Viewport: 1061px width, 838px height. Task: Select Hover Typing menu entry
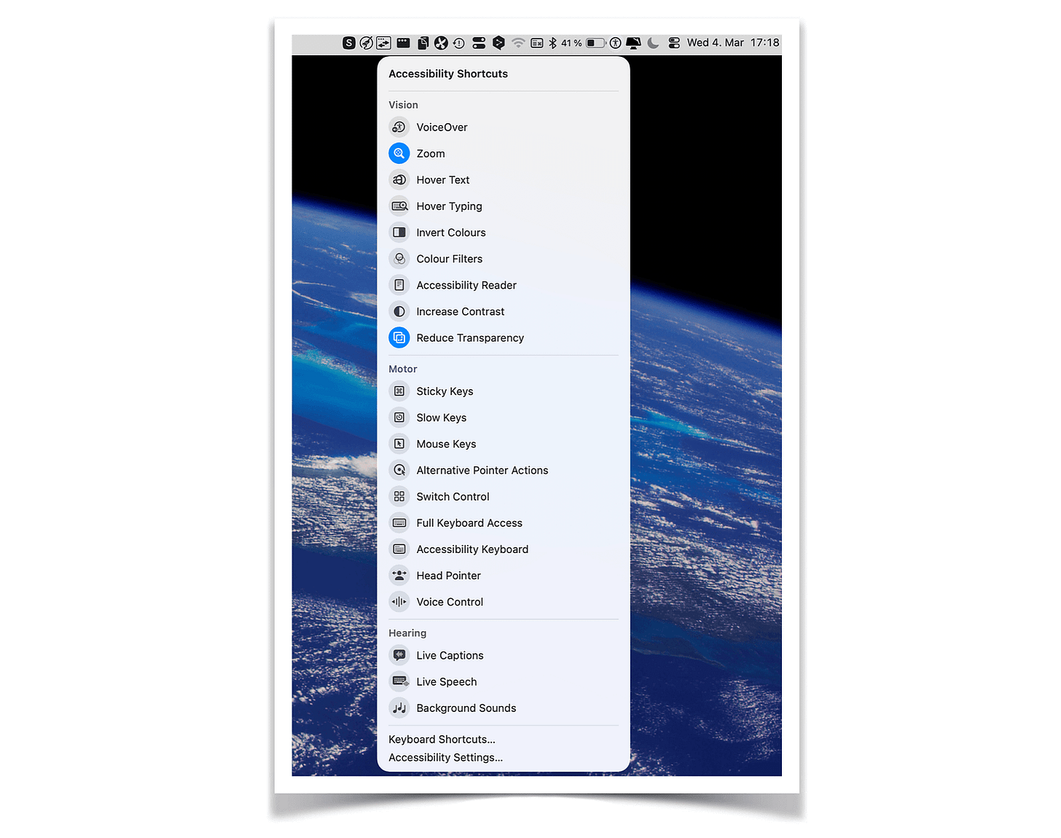point(503,206)
